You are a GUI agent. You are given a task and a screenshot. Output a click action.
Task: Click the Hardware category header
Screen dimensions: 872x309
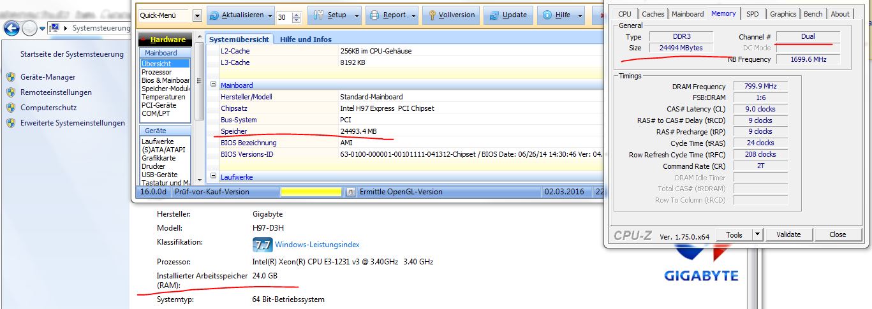[x=165, y=40]
